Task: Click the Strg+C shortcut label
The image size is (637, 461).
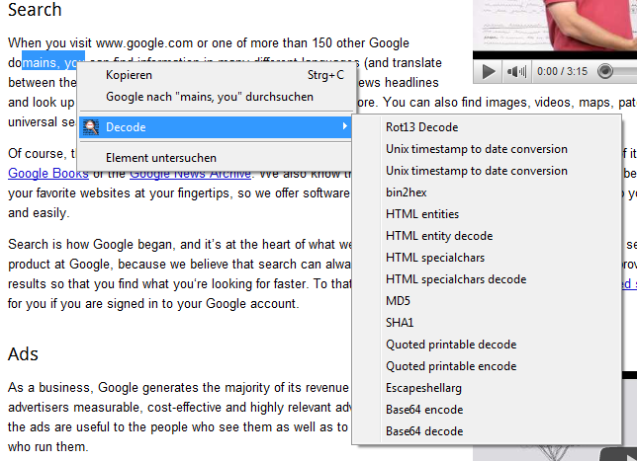Action: coord(325,75)
